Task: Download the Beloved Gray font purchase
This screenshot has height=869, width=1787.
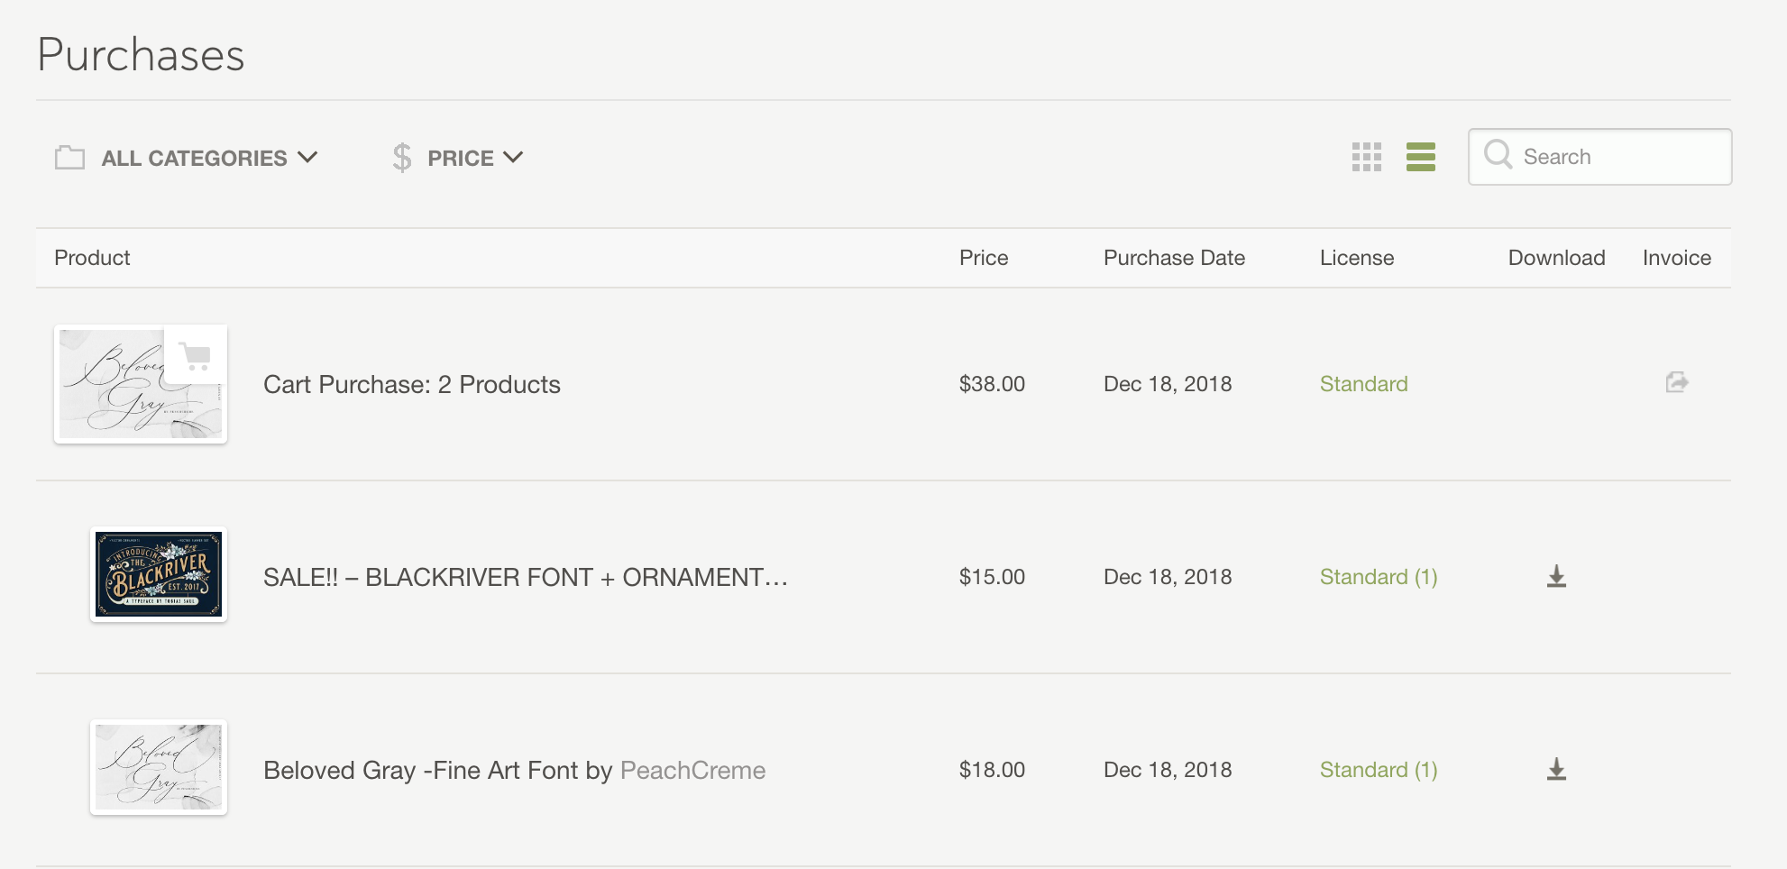Action: tap(1557, 769)
